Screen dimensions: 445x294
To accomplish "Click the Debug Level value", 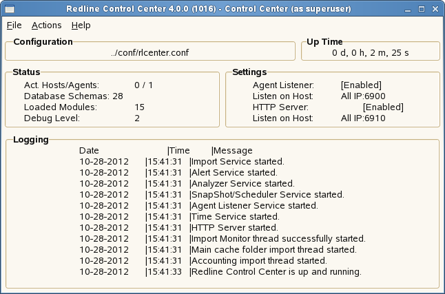I will (x=137, y=118).
